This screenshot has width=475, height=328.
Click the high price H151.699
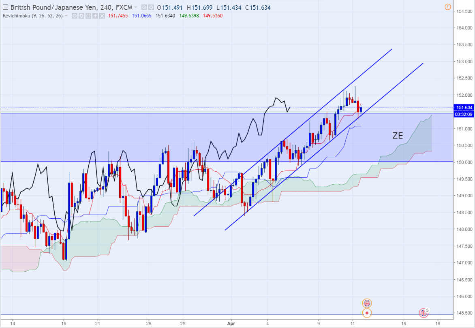(x=200, y=8)
